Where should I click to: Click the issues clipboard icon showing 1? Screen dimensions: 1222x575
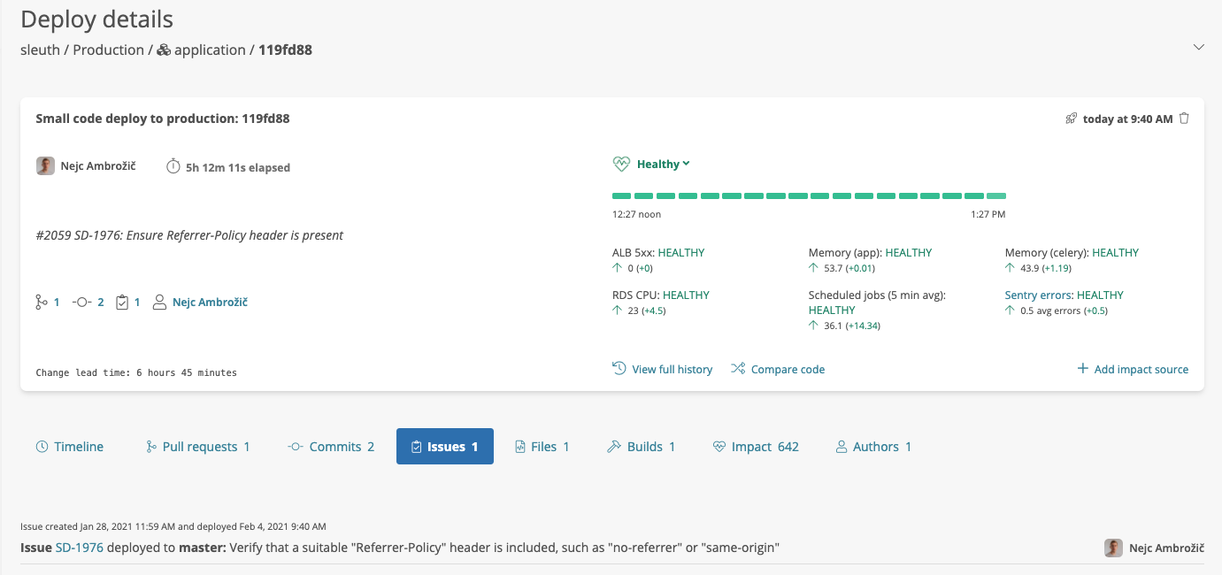click(x=122, y=303)
